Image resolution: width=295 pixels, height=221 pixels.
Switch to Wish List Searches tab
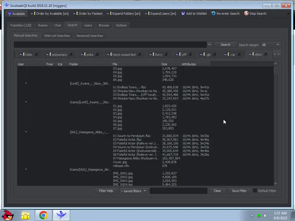coord(57,35)
